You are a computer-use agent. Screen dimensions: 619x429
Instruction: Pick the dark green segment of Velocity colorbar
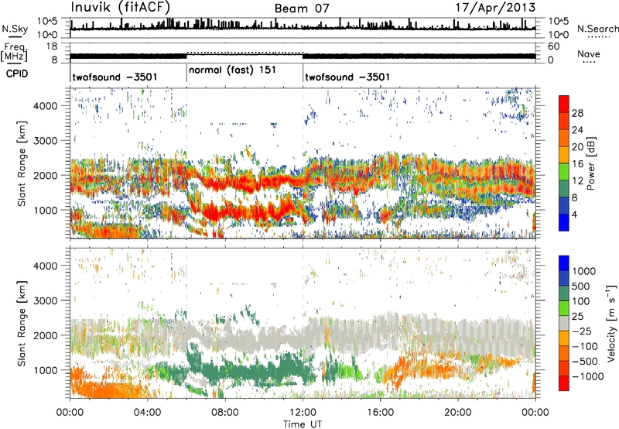click(x=564, y=293)
